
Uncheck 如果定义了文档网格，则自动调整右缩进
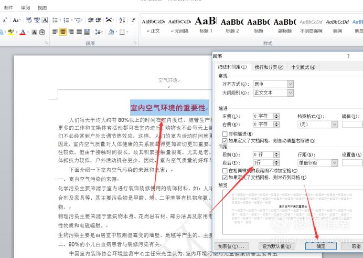pyautogui.click(x=225, y=140)
